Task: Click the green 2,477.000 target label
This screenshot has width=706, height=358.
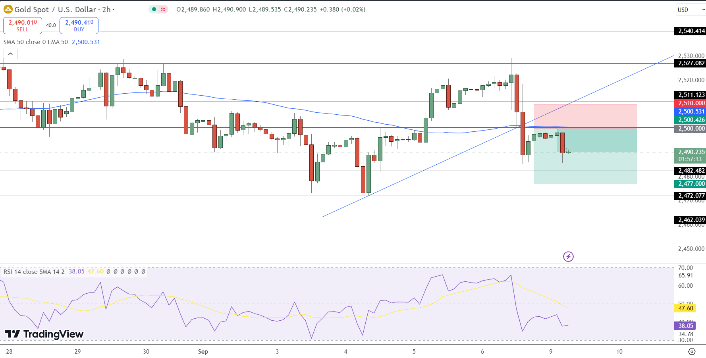Action: [x=690, y=184]
